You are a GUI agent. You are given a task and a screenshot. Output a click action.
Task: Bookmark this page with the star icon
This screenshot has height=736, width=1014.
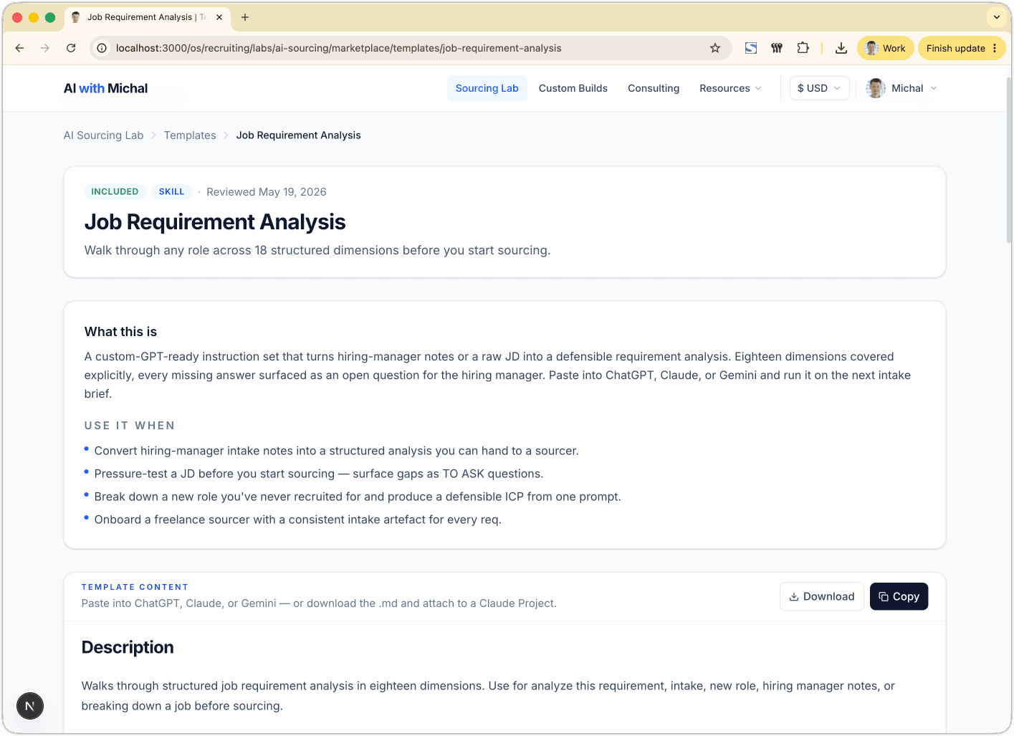point(714,48)
